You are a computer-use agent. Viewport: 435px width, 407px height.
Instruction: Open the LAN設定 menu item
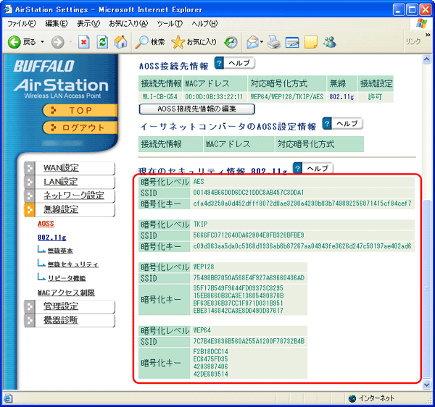[x=70, y=182]
